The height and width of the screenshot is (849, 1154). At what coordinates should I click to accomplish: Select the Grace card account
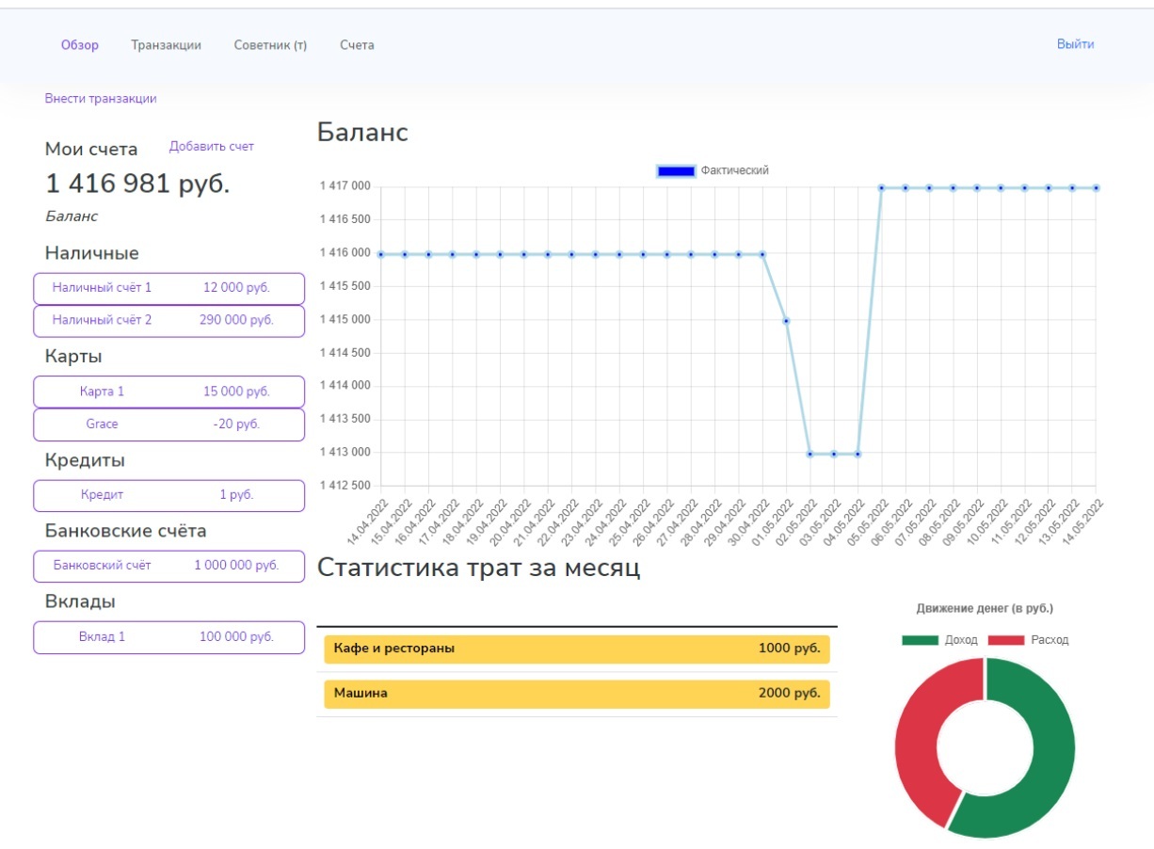[168, 424]
